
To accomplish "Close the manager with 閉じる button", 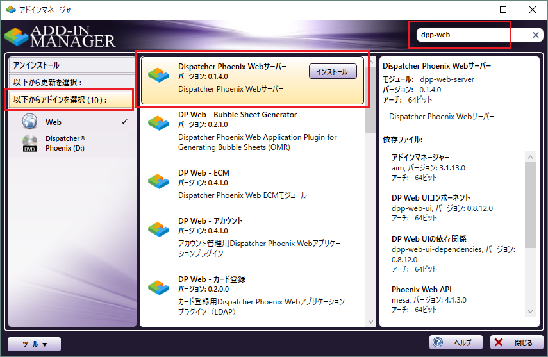I will pyautogui.click(x=517, y=342).
